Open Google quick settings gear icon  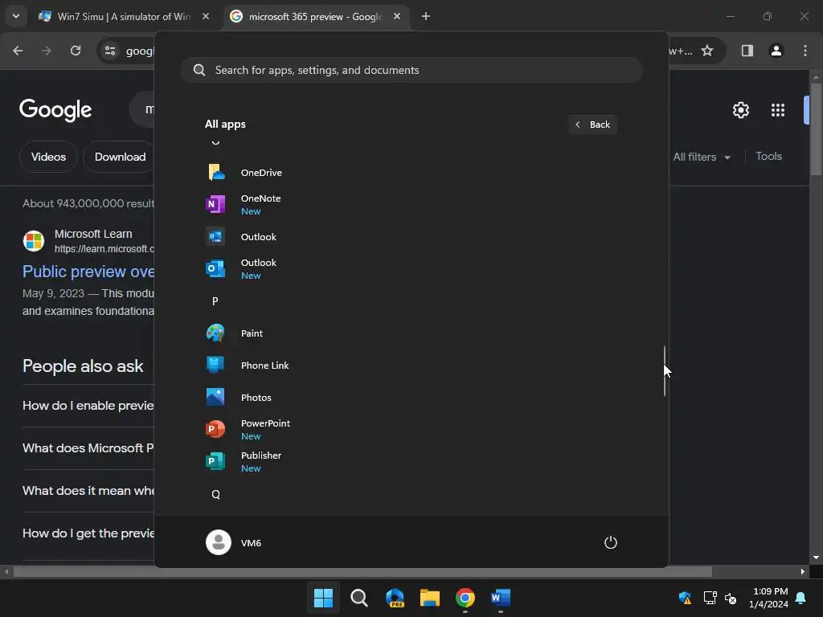click(740, 110)
